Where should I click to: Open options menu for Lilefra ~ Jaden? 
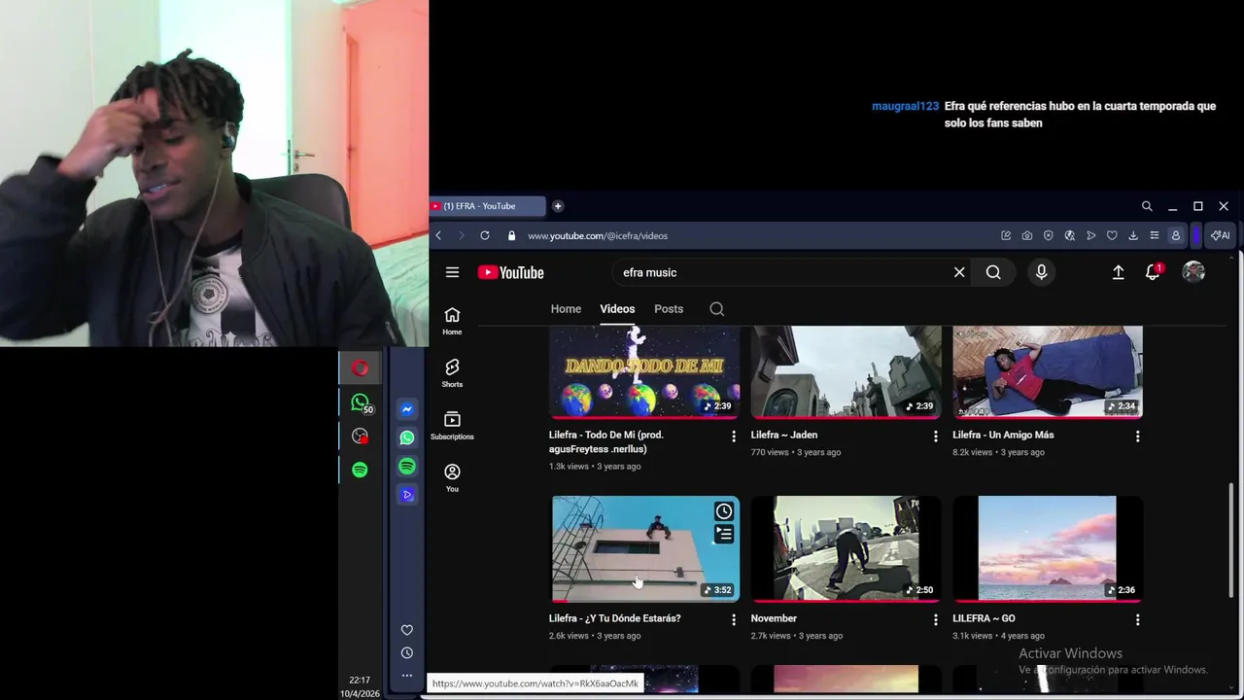point(936,437)
